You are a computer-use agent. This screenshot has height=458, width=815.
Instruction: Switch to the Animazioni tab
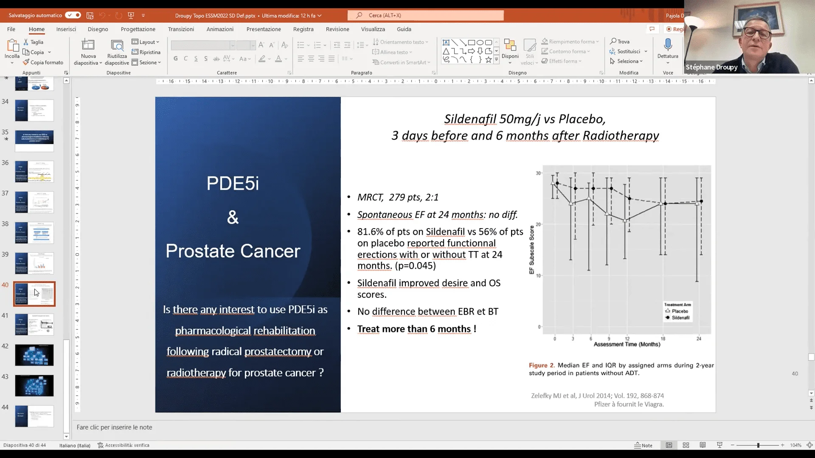tap(220, 29)
